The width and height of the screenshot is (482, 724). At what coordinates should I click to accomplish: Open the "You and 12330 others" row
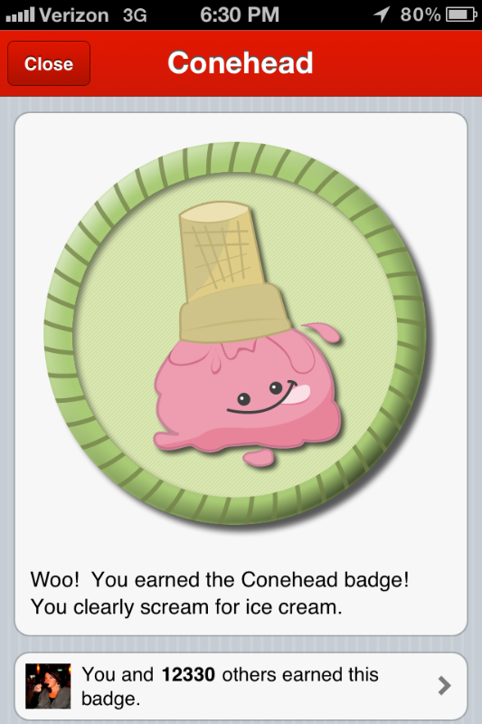241,686
